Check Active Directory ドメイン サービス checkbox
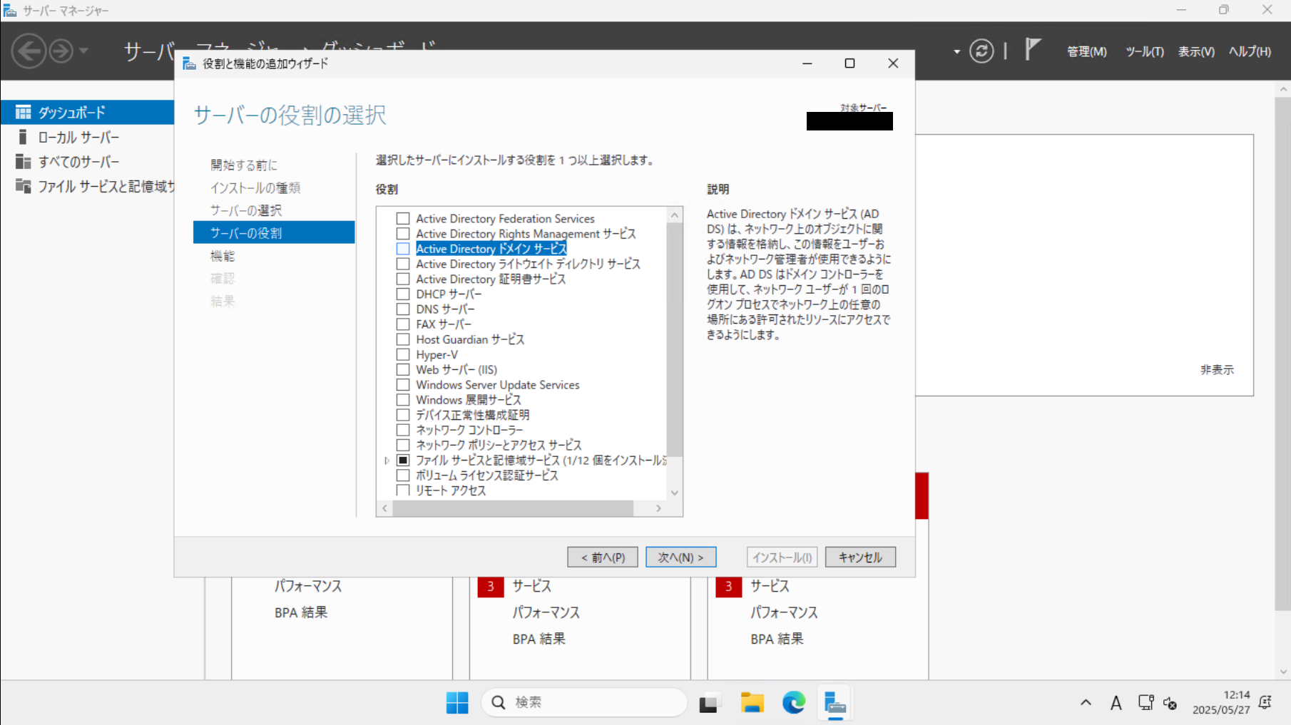The height and width of the screenshot is (725, 1291). (403, 249)
